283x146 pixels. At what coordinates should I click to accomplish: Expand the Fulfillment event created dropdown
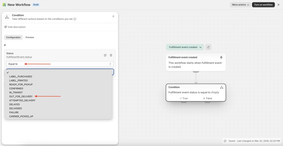[x=185, y=47]
